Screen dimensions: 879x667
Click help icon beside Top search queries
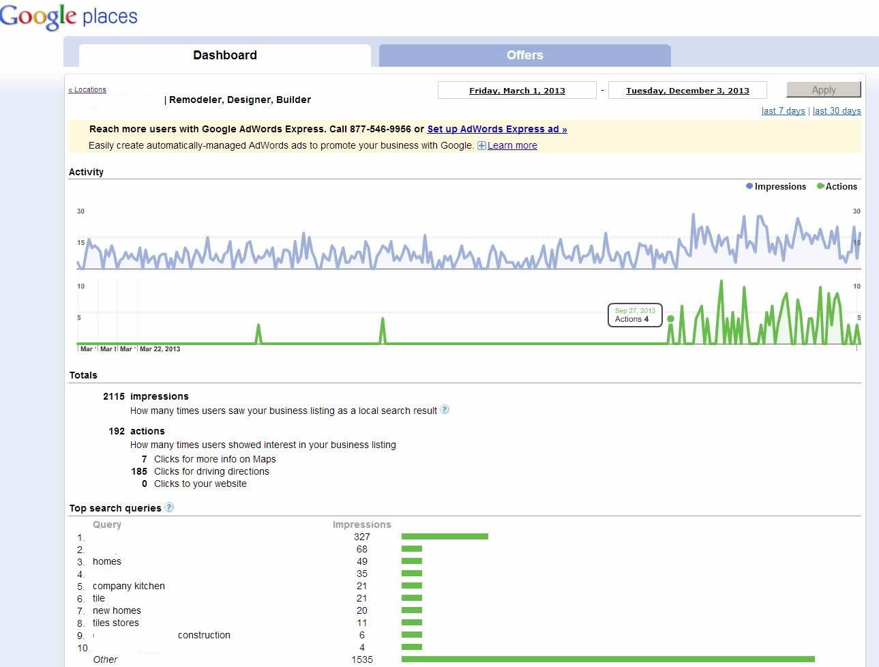pos(169,507)
